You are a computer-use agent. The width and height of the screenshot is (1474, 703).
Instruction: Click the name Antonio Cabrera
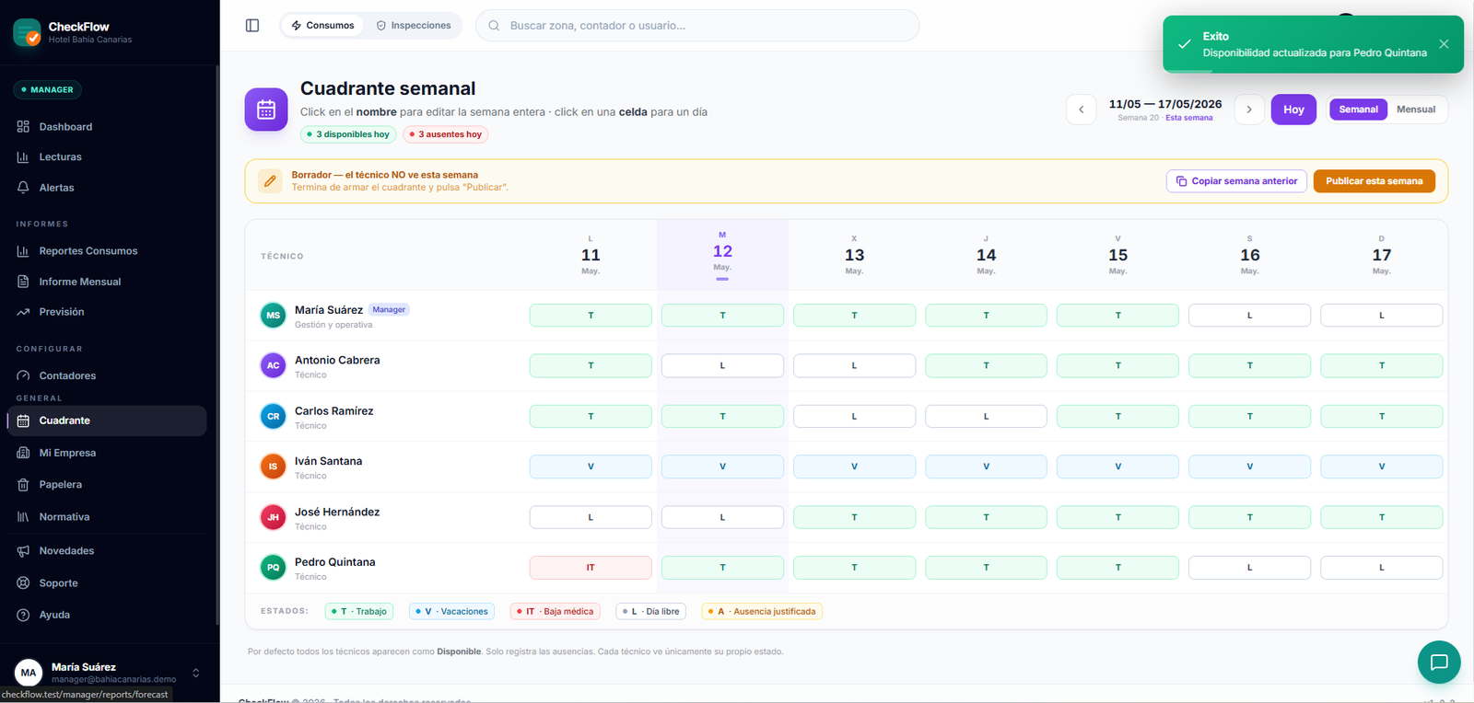pos(337,361)
